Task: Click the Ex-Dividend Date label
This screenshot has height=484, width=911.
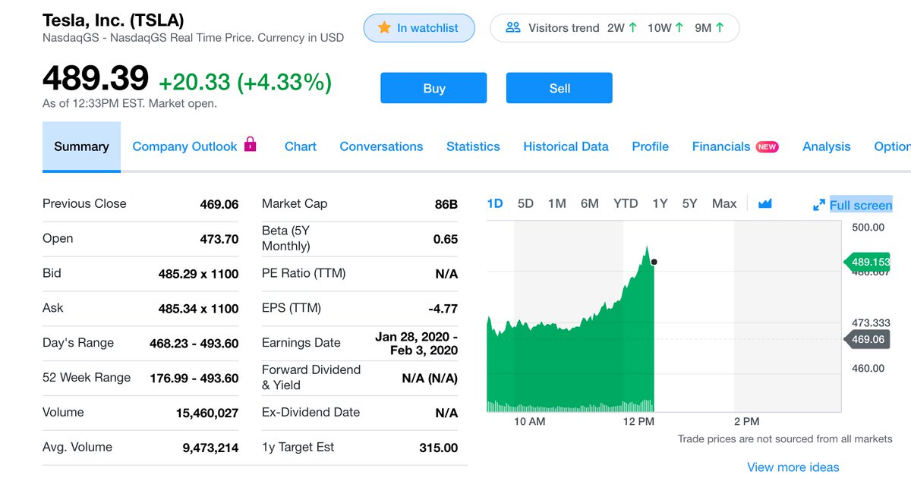Action: [x=310, y=412]
